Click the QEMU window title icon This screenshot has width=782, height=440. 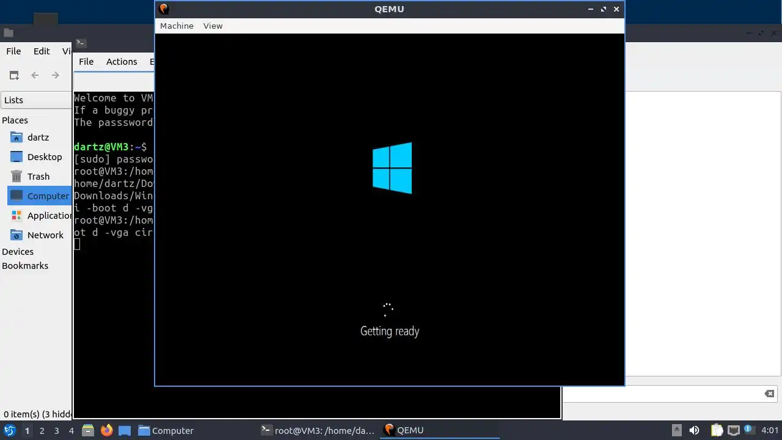point(164,9)
